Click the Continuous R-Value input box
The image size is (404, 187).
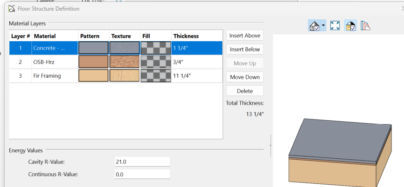(x=142, y=175)
